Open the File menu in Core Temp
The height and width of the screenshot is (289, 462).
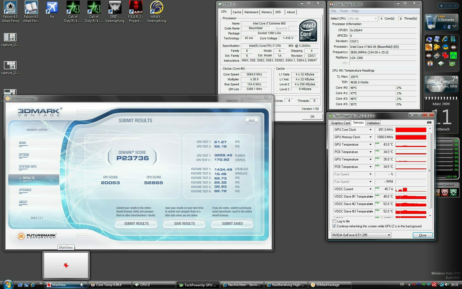coord(334,11)
